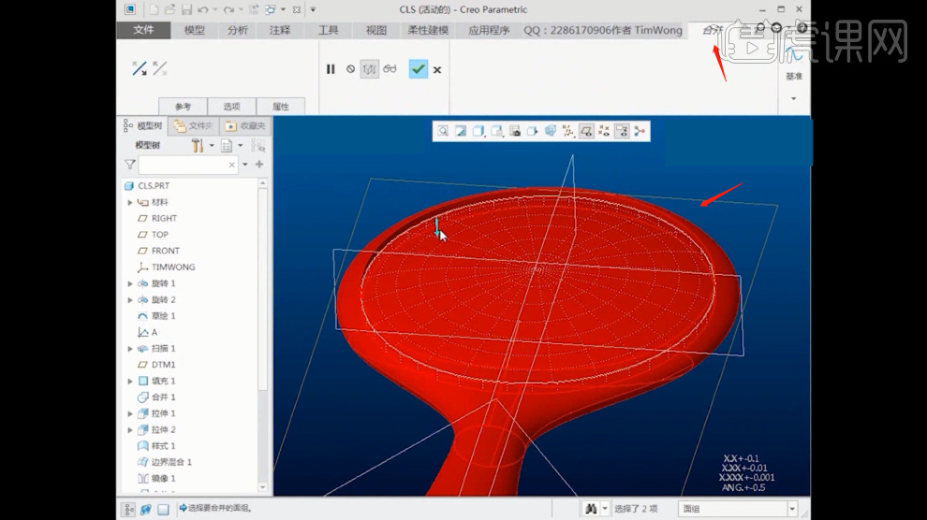Viewport: 927px width, 520px height.
Task: Open the 文件 menu
Action: pyautogui.click(x=143, y=30)
